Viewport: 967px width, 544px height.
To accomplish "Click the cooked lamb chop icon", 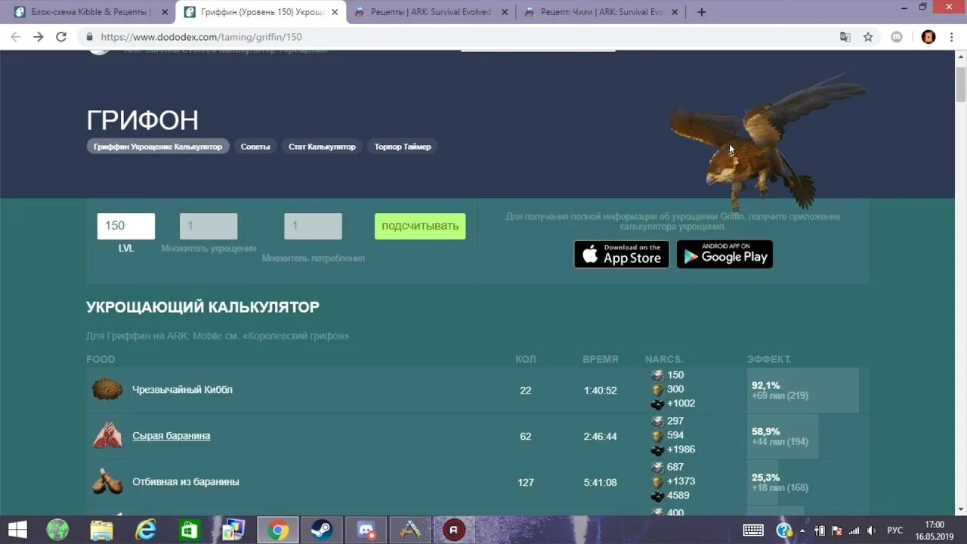I will [x=107, y=482].
